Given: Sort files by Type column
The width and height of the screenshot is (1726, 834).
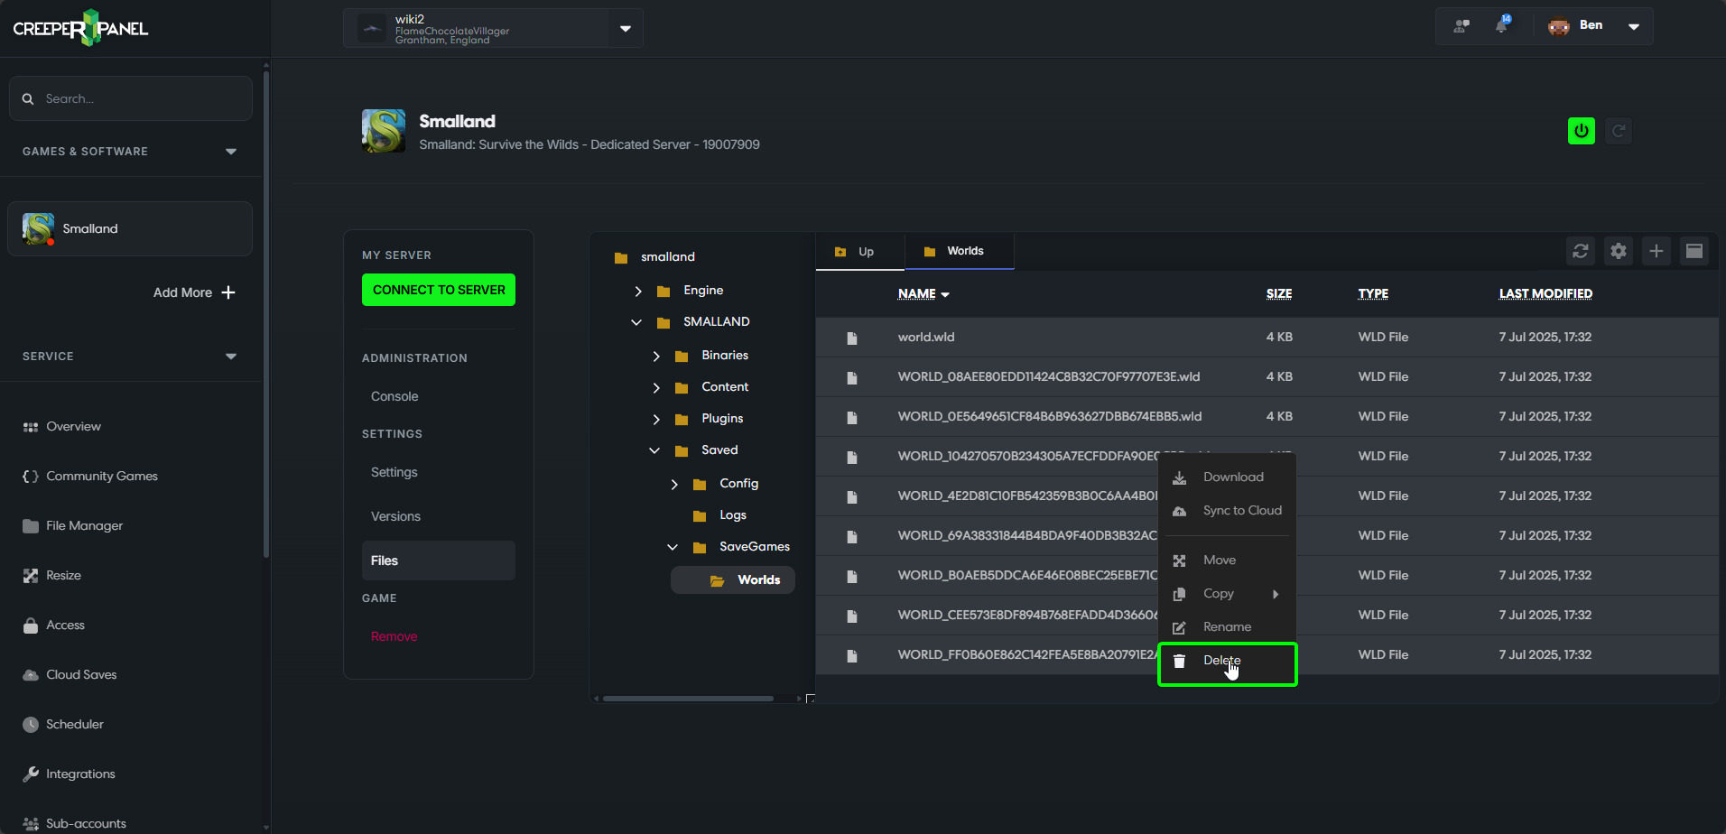Looking at the screenshot, I should click(x=1373, y=293).
